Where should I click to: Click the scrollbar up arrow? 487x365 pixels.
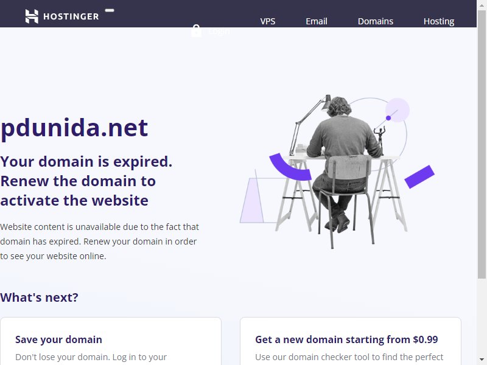[482, 5]
